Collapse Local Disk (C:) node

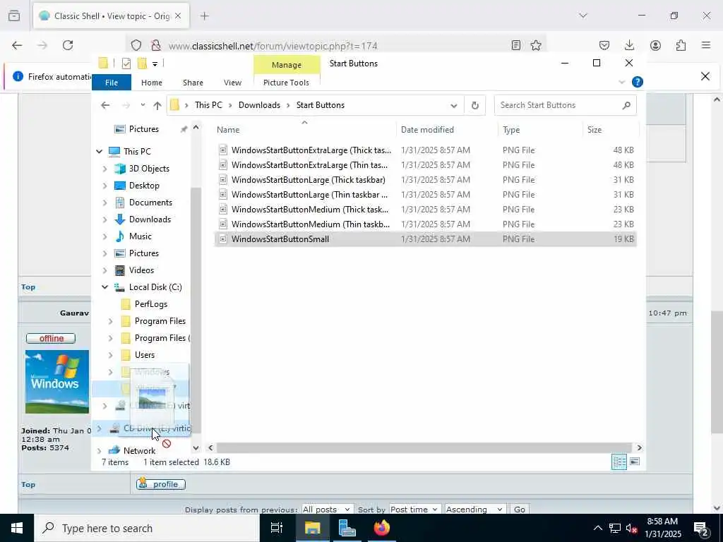pyautogui.click(x=104, y=287)
